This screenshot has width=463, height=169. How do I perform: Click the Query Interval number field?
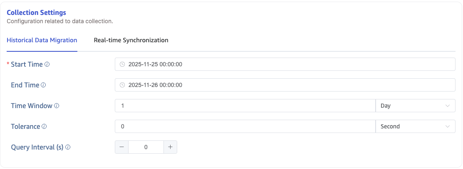click(x=146, y=147)
